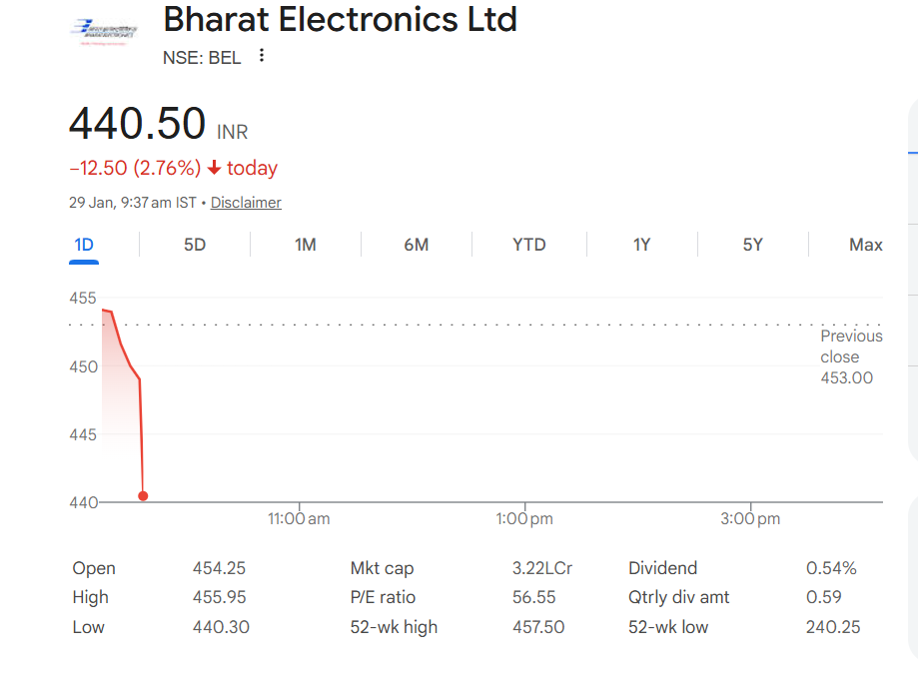The height and width of the screenshot is (678, 918).
Task: Click the Dividend yield 0.54% value
Action: [x=831, y=568]
